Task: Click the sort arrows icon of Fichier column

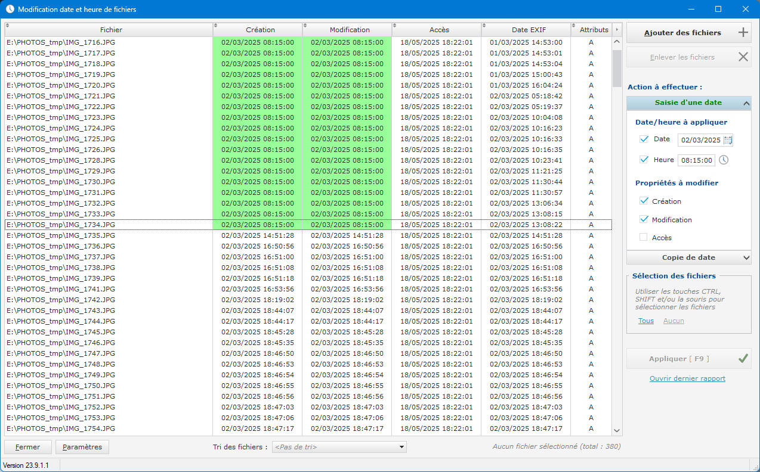Action: pos(8,26)
